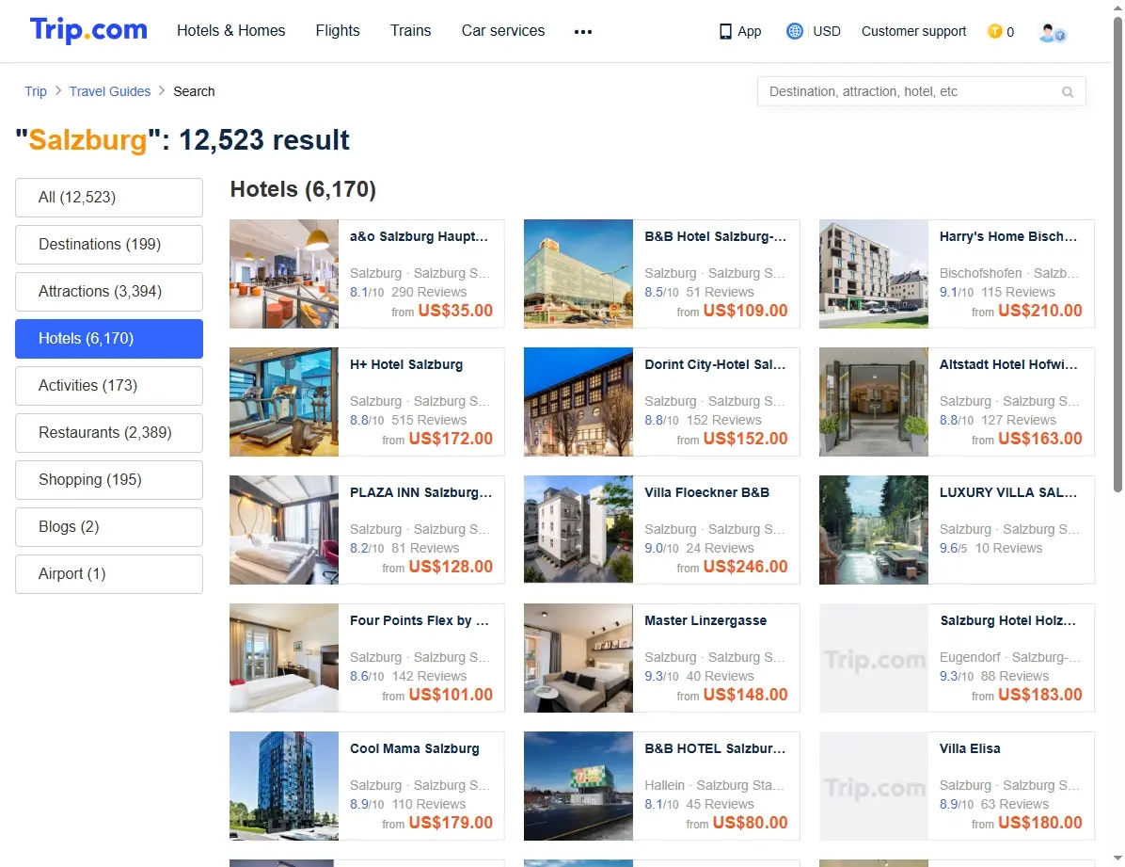The height and width of the screenshot is (867, 1125).
Task: Click the search magnifier icon
Action: coord(1067,92)
